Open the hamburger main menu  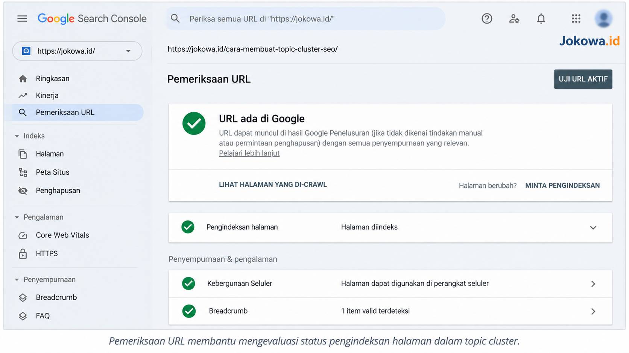click(x=22, y=18)
